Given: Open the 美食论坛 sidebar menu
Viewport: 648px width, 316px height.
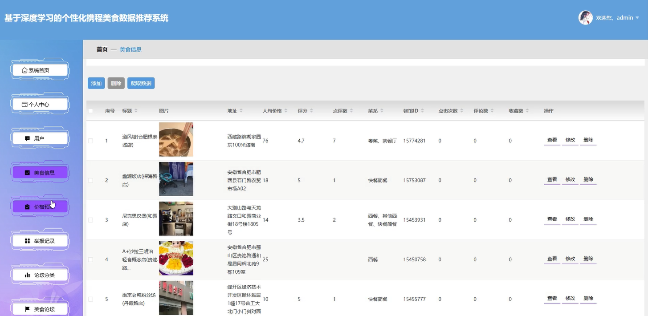Looking at the screenshot, I should 40,309.
